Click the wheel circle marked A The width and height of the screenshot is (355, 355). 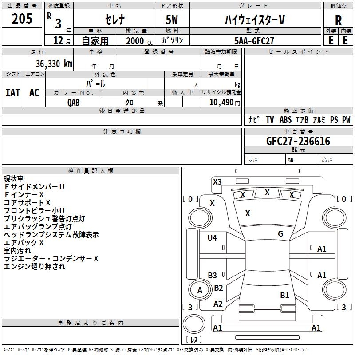pos(200,290)
